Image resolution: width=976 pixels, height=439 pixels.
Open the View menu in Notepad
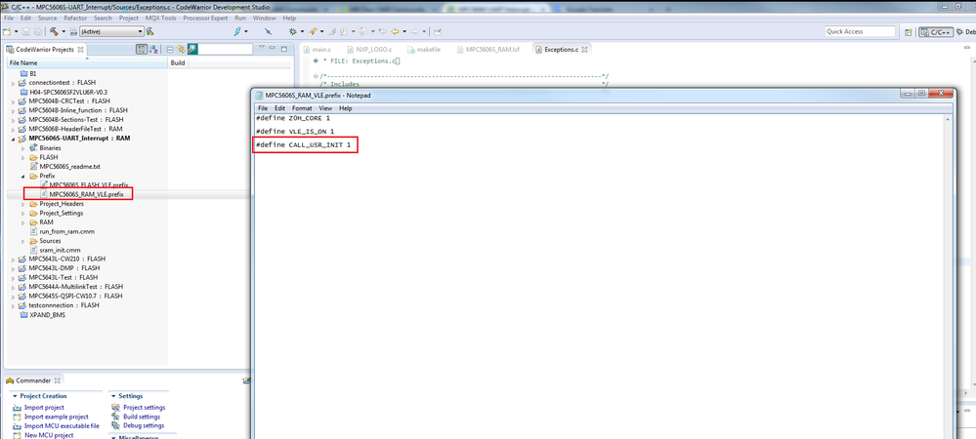[x=325, y=108]
